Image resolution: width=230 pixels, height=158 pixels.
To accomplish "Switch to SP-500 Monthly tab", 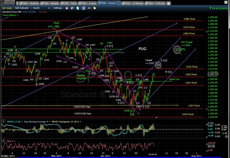I will [29, 3].
